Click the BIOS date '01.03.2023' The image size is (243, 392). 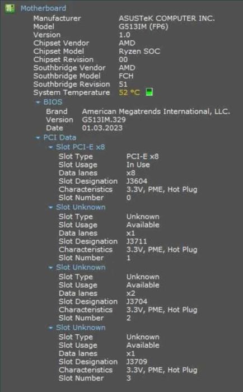pyautogui.click(x=102, y=128)
